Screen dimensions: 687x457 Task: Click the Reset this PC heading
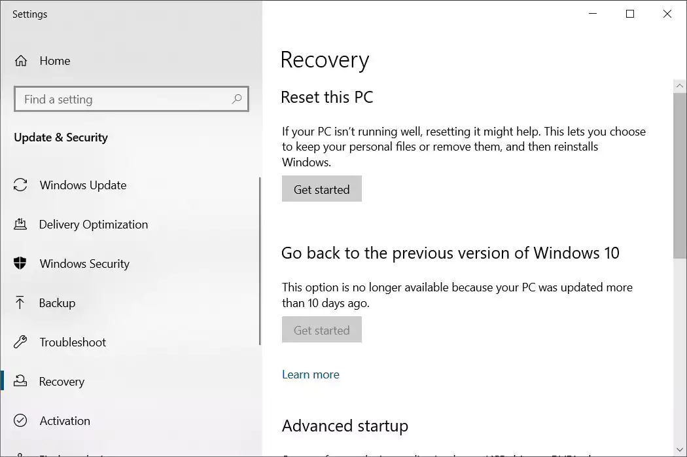click(x=327, y=97)
